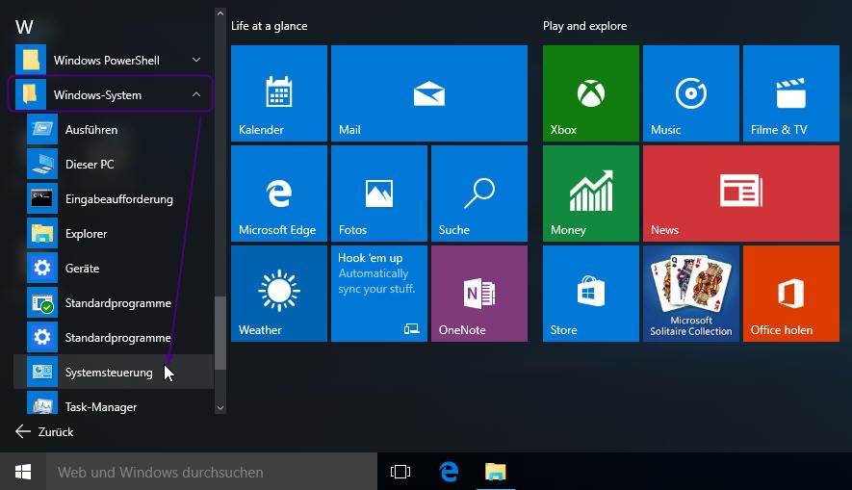Image resolution: width=852 pixels, height=490 pixels.
Task: Click the Office holen tile
Action: pos(790,294)
